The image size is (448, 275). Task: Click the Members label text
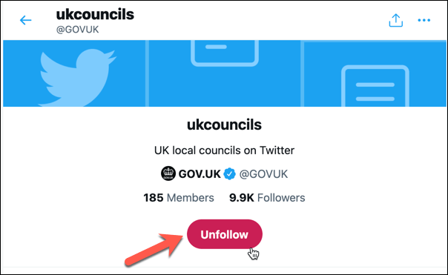click(191, 198)
